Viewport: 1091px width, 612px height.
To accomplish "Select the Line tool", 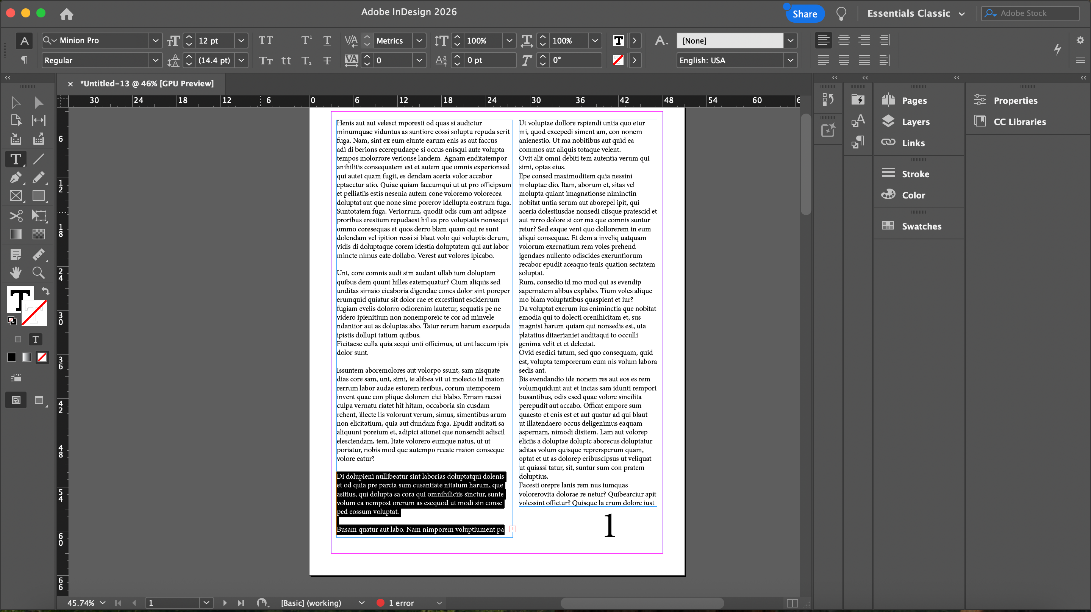I will point(39,159).
